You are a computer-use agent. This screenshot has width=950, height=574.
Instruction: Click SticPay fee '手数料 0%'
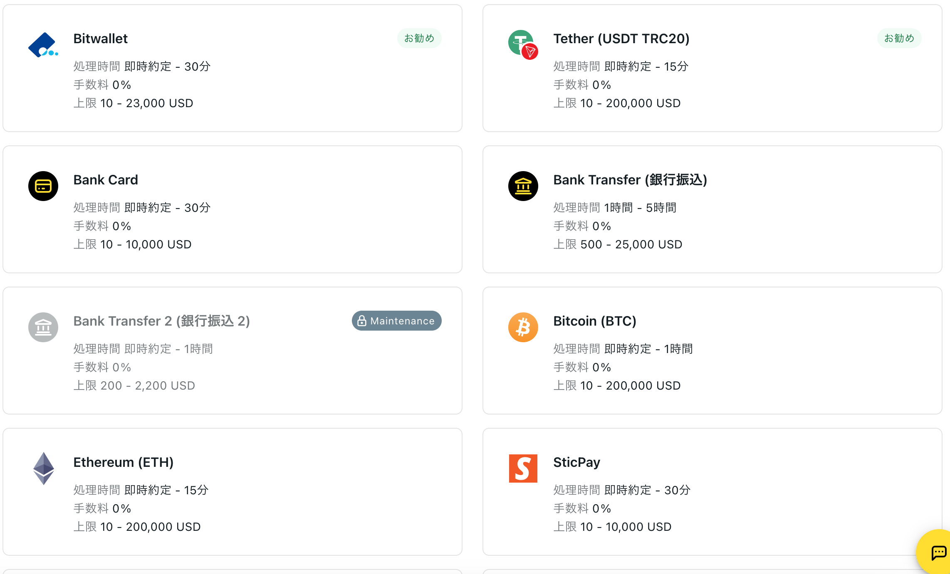(x=582, y=508)
